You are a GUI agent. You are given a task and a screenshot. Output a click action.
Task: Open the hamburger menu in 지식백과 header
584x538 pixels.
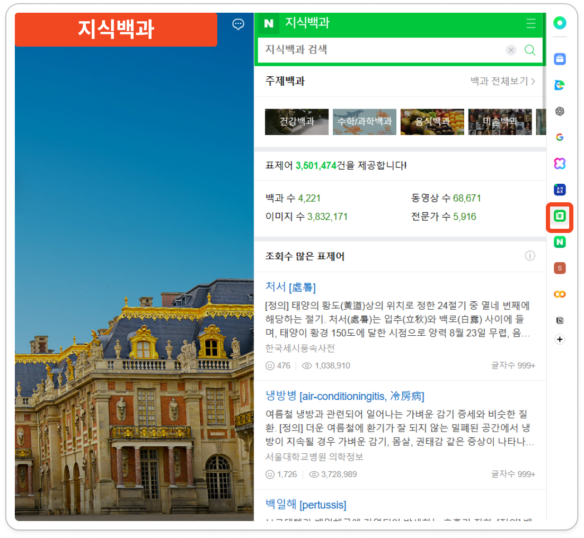pos(530,23)
